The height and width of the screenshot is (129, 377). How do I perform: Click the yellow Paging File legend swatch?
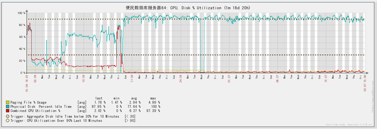pos(7,102)
